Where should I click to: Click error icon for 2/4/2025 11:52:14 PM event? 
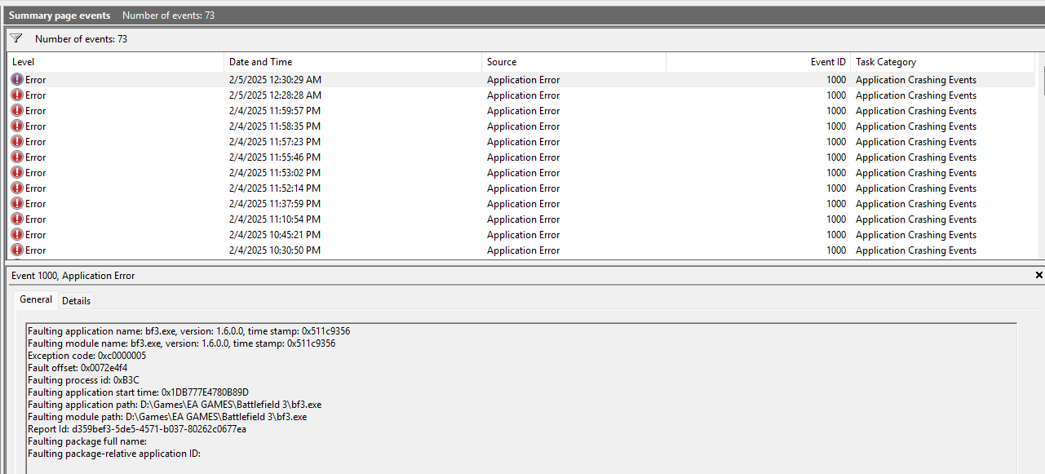(17, 188)
